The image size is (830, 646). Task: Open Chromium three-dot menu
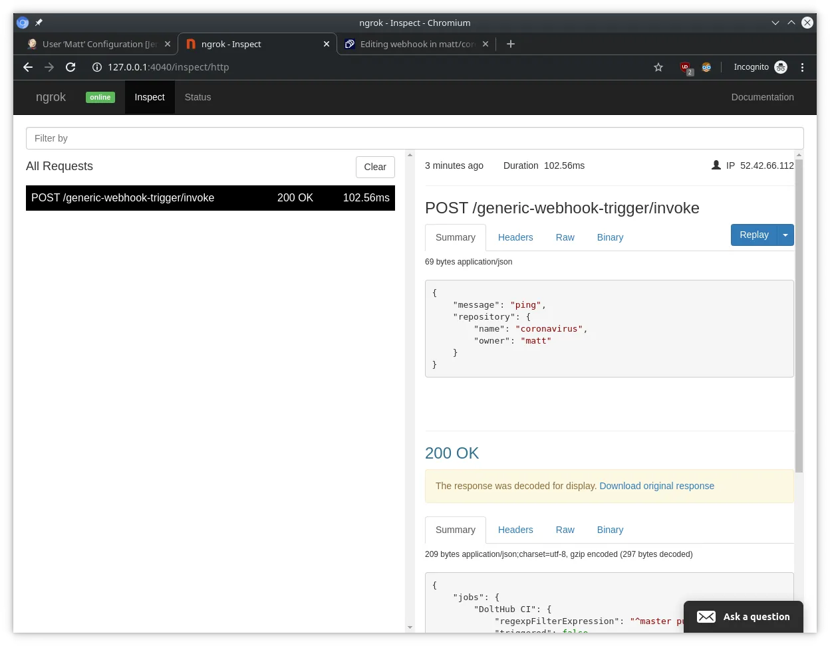coord(803,67)
